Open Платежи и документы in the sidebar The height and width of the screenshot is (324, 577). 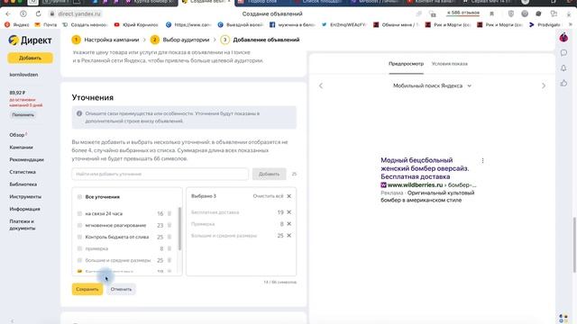tap(23, 225)
